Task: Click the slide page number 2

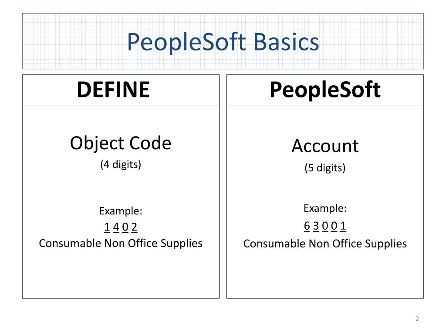Action: [x=417, y=319]
